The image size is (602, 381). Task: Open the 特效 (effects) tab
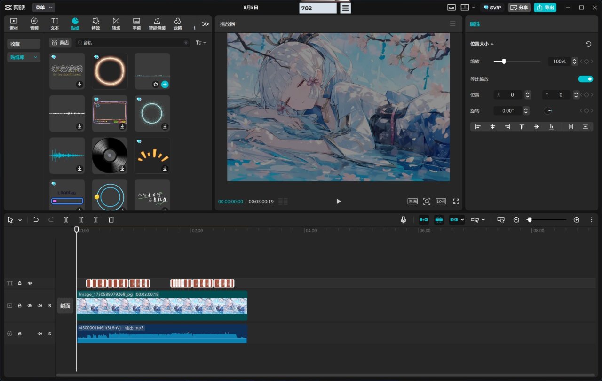pyautogui.click(x=95, y=23)
